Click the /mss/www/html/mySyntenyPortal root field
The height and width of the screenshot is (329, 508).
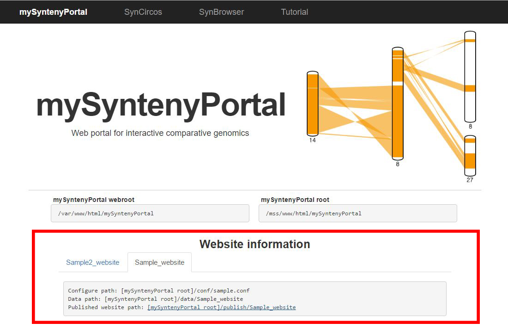pos(357,213)
